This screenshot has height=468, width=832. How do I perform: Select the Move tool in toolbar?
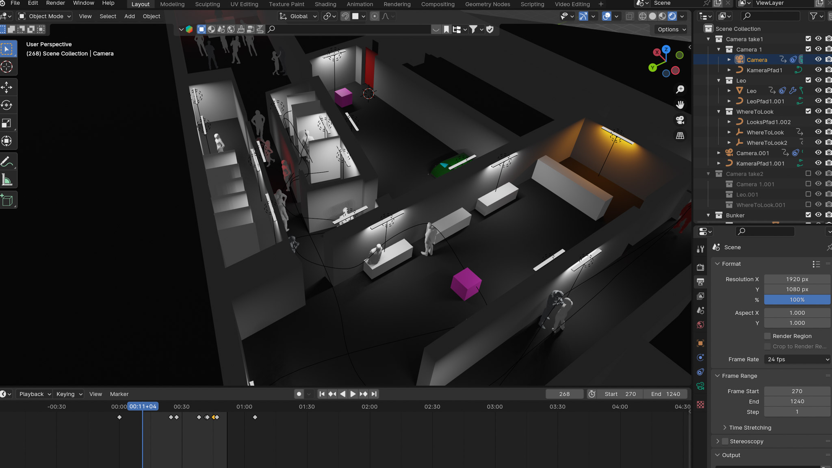(7, 87)
